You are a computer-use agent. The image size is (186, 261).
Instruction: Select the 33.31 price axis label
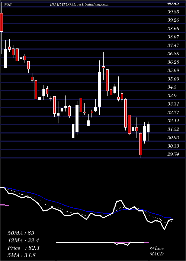pos(173,104)
